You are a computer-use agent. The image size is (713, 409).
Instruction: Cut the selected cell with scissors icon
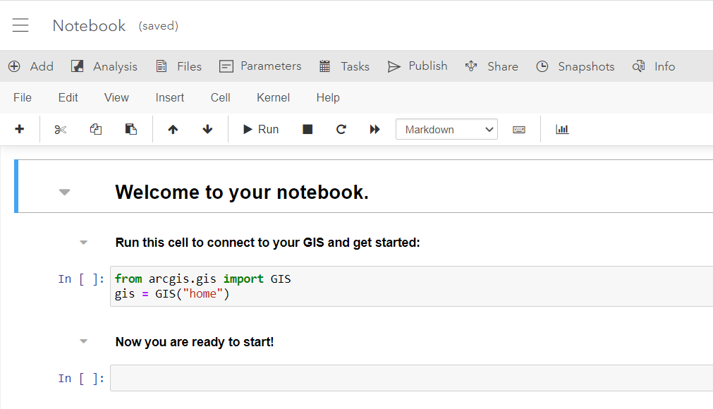61,129
